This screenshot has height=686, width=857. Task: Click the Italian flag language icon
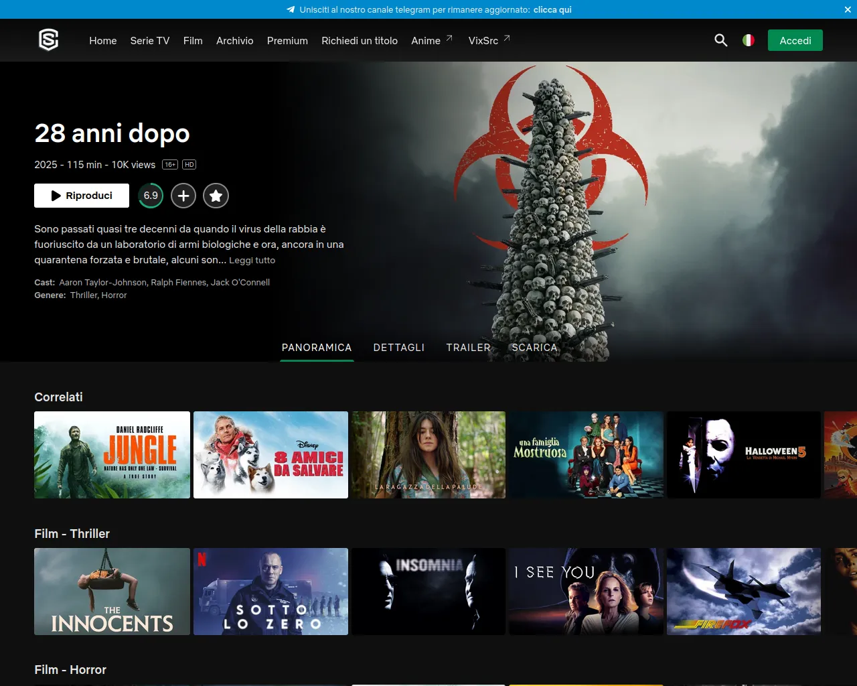point(749,40)
